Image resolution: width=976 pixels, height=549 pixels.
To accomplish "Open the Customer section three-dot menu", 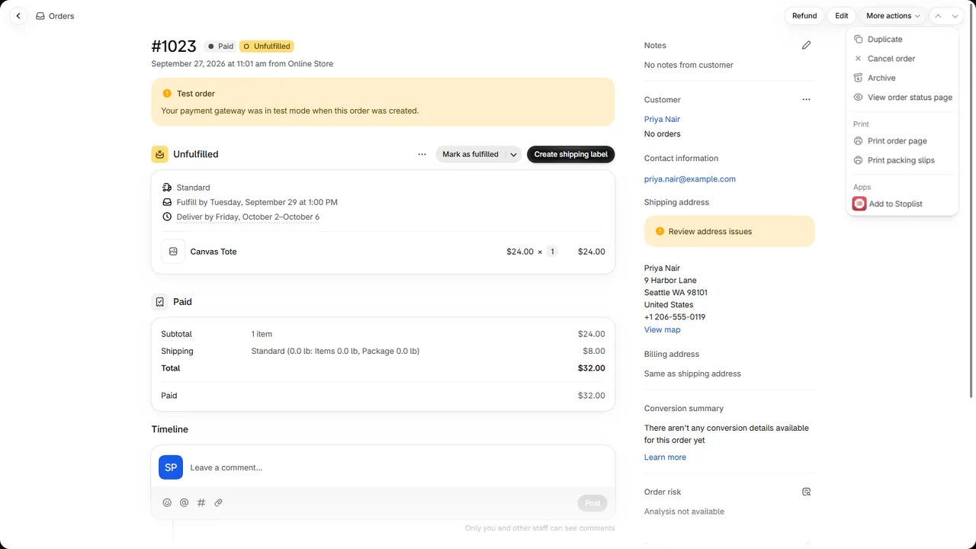I will pos(806,100).
